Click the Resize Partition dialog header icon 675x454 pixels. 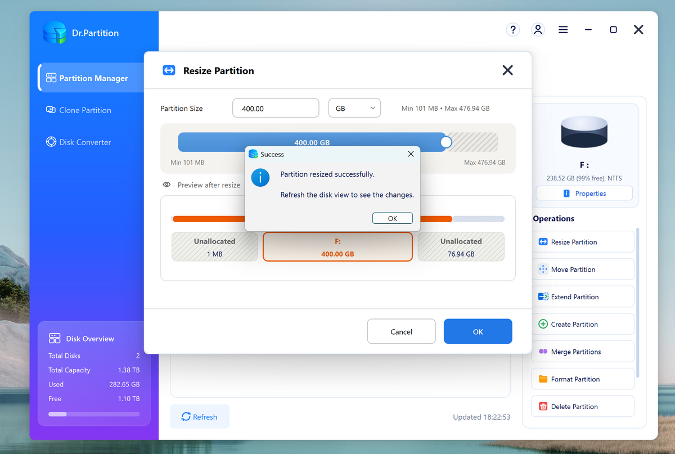pyautogui.click(x=169, y=70)
